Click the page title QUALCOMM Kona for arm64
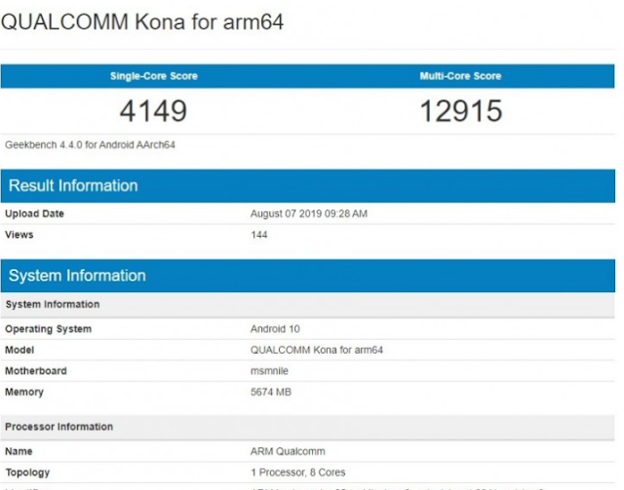 (x=142, y=21)
